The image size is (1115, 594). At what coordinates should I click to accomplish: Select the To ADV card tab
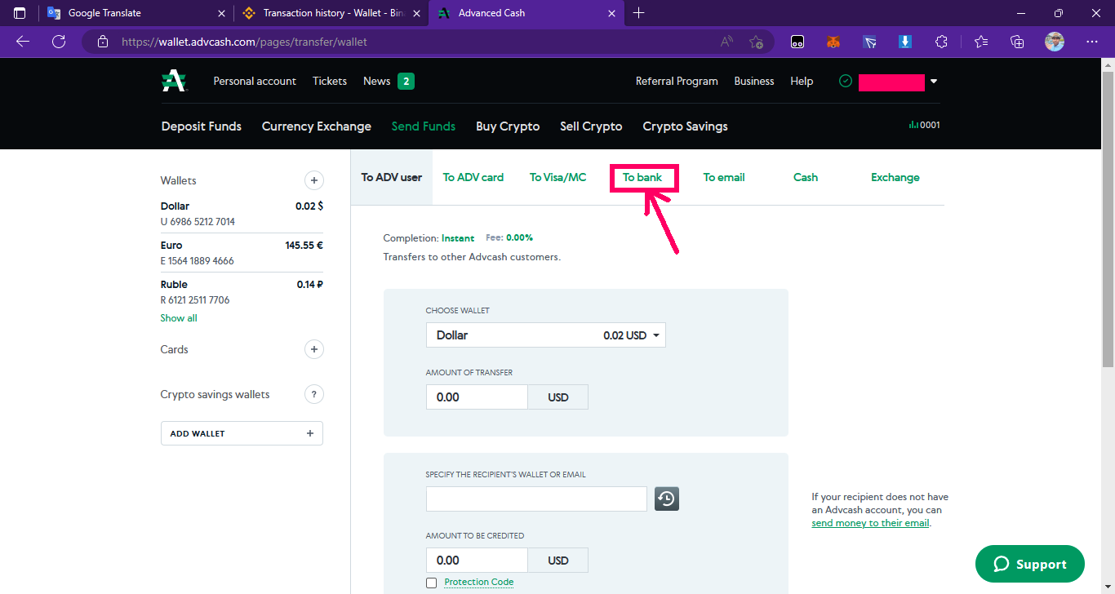[473, 177]
